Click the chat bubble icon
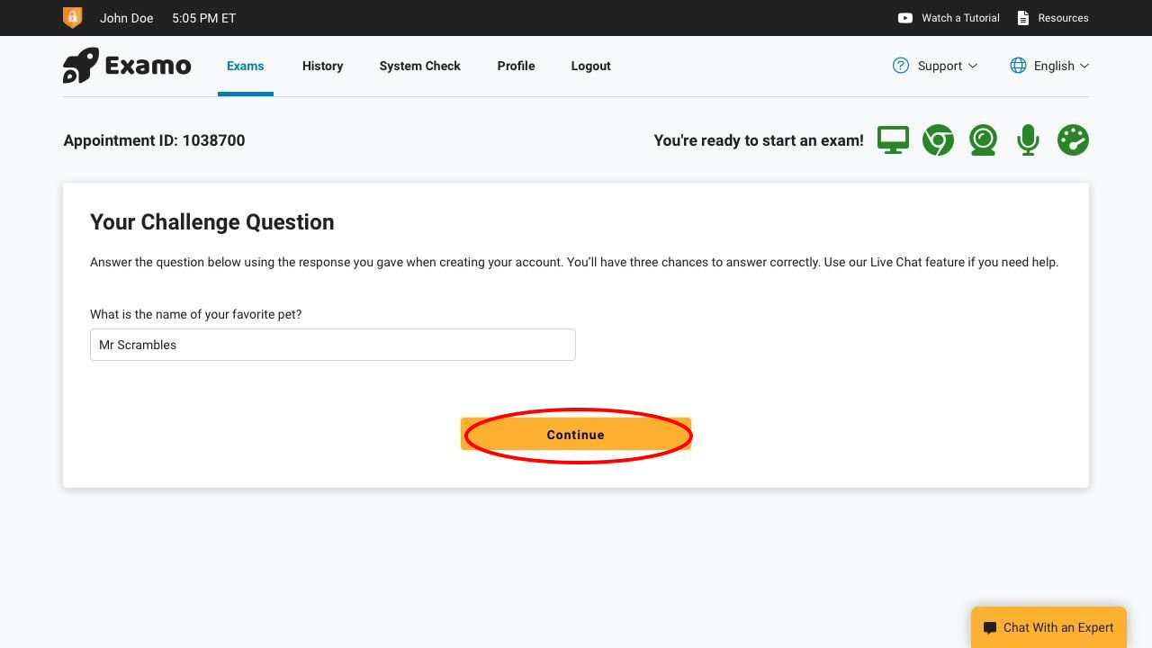The width and height of the screenshot is (1152, 648). click(989, 628)
